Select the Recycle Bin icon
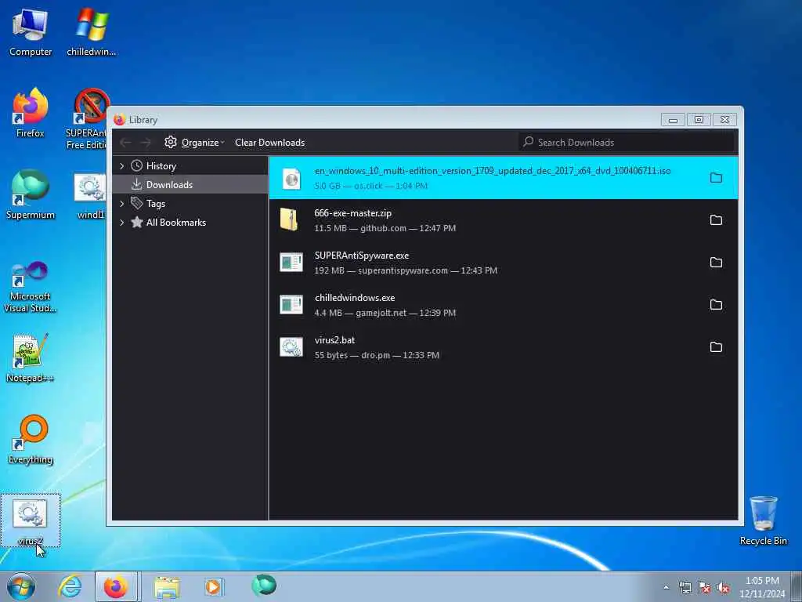The image size is (802, 602). pyautogui.click(x=763, y=520)
